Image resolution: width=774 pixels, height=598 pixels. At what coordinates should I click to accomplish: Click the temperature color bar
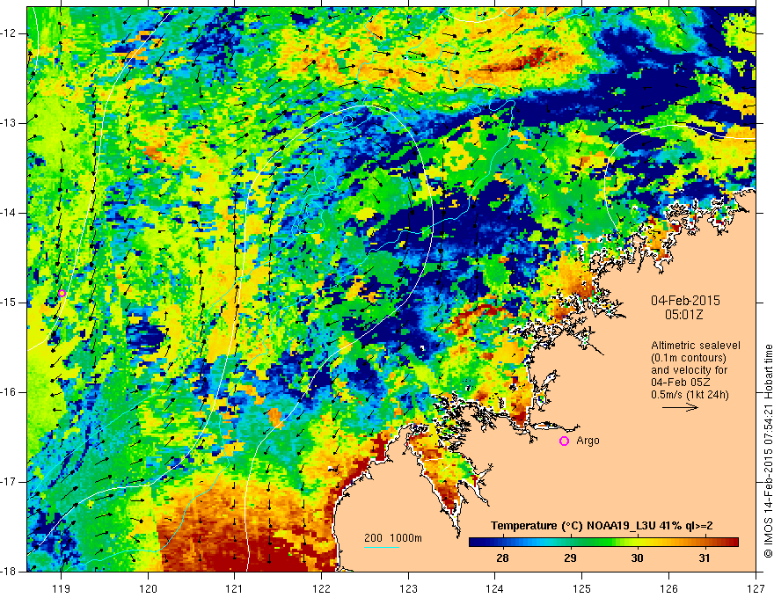coord(603,543)
